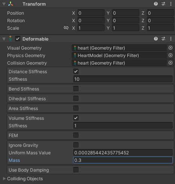Click the Scale label
Viewport: 175px width, 184px height.
click(13, 28)
